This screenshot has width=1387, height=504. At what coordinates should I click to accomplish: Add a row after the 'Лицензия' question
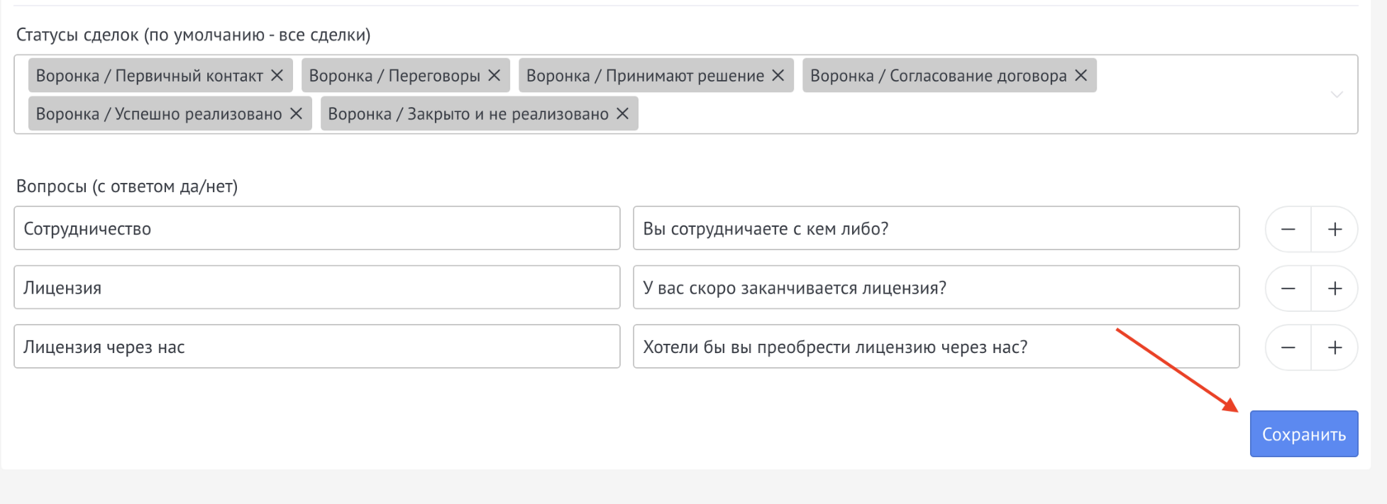click(1334, 289)
